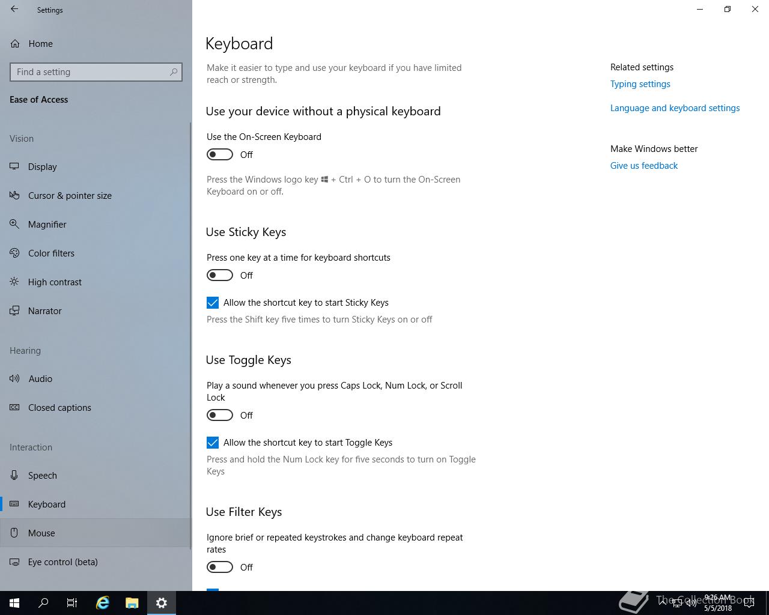Turn on the Filter Keys toggle
769x615 pixels.
coord(220,567)
